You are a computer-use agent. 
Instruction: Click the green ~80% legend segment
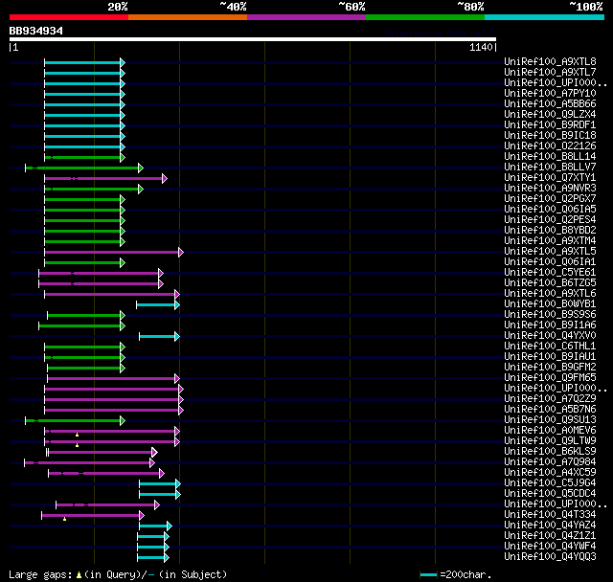[425, 17]
